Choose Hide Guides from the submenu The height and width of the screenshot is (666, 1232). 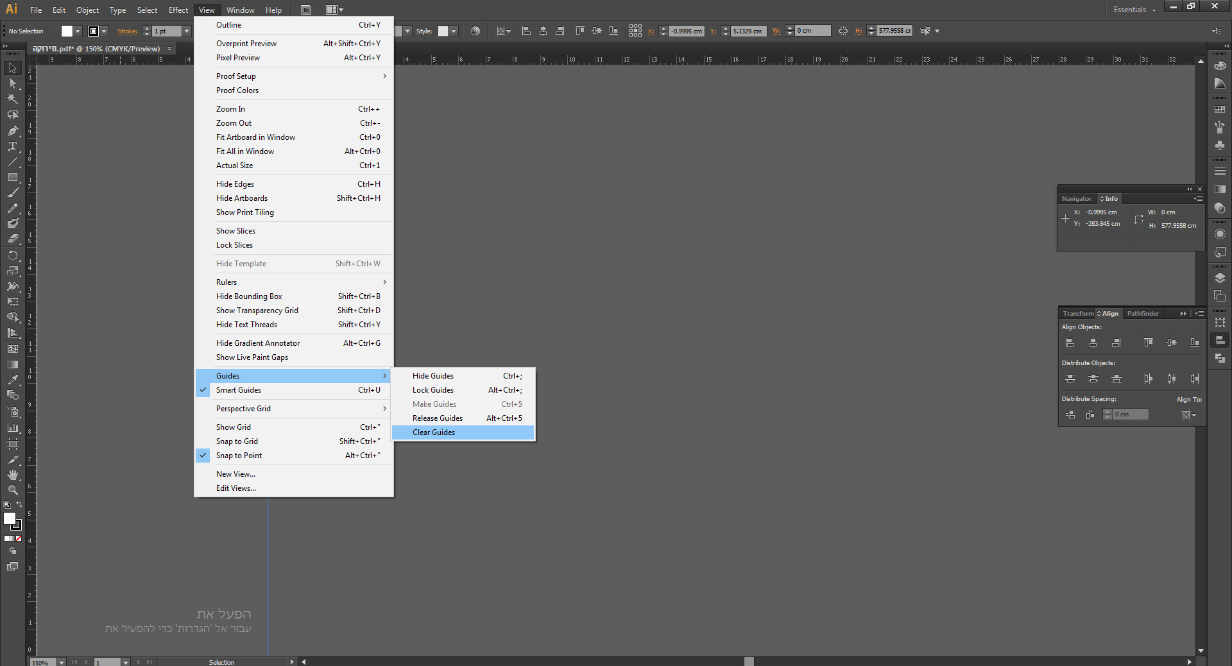coord(463,376)
